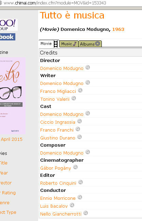Click magnifier icon next to Tonino Valerii
Image resolution: width=142 pixels, height=221 pixels.
[74, 98]
